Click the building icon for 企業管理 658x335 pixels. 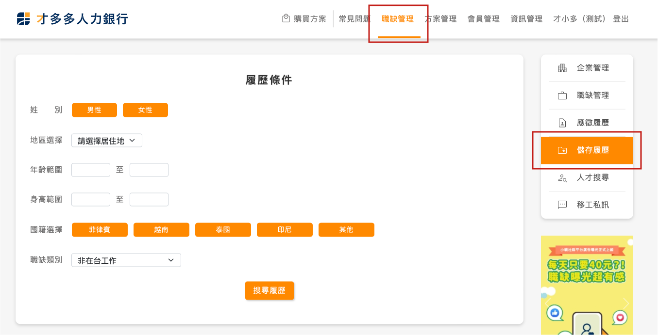coord(562,68)
